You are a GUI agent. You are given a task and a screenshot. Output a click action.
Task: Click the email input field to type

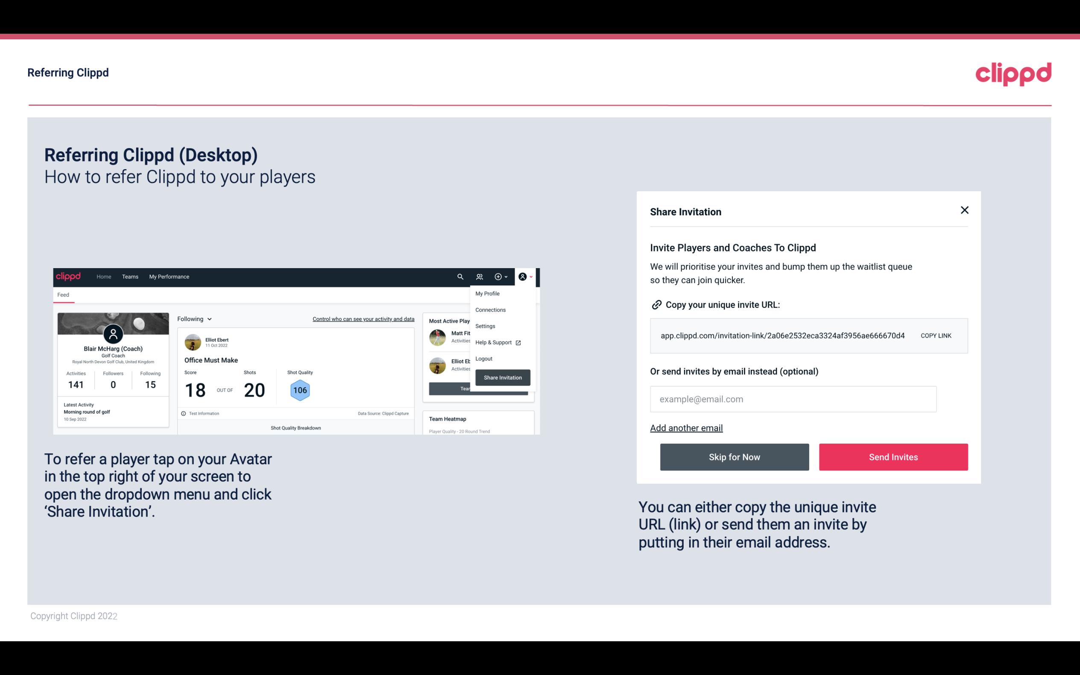793,399
